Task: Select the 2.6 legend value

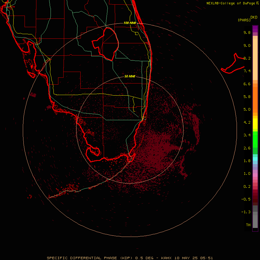Action: pos(247,148)
